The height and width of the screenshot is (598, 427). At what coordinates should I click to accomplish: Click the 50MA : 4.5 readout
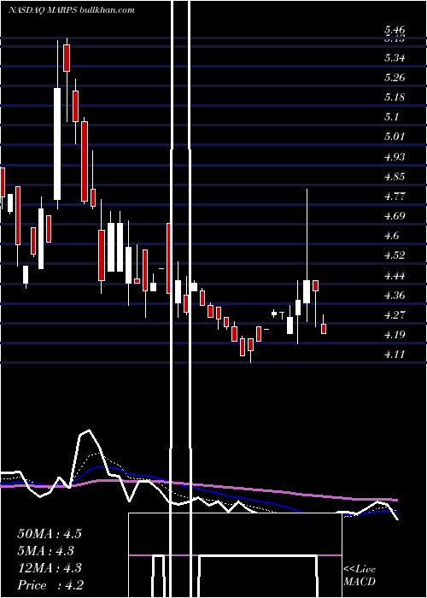pos(50,534)
